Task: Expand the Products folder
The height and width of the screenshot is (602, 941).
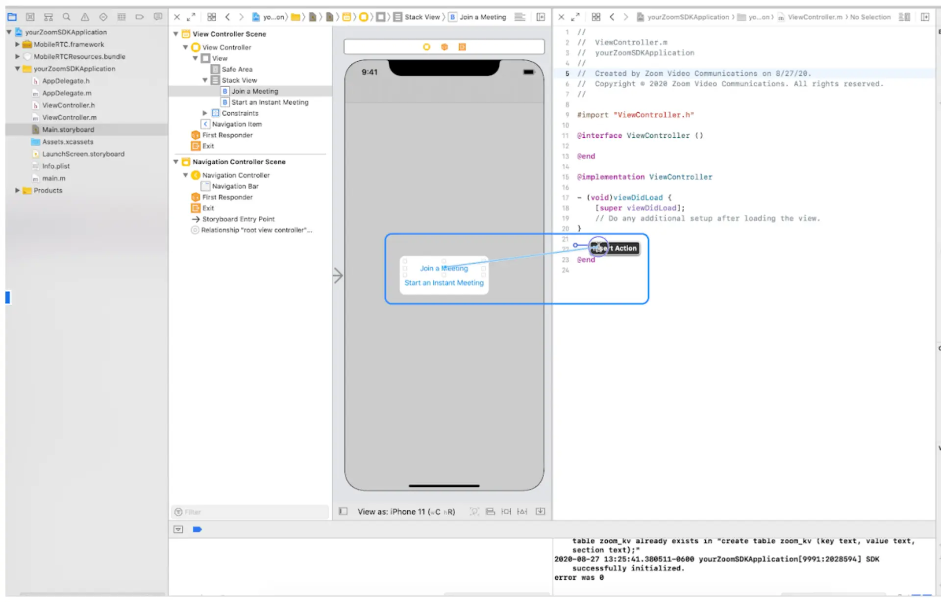Action: tap(17, 190)
